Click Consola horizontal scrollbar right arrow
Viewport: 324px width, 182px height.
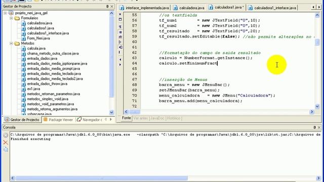pos(318,178)
